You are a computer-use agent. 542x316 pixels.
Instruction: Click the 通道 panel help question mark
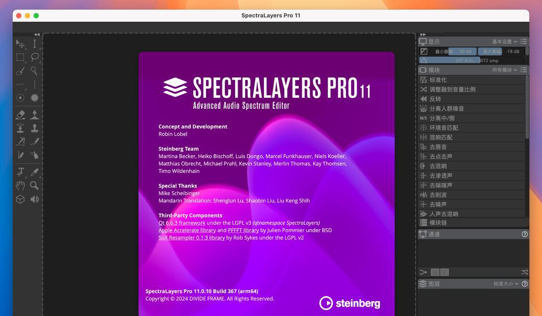pos(524,234)
